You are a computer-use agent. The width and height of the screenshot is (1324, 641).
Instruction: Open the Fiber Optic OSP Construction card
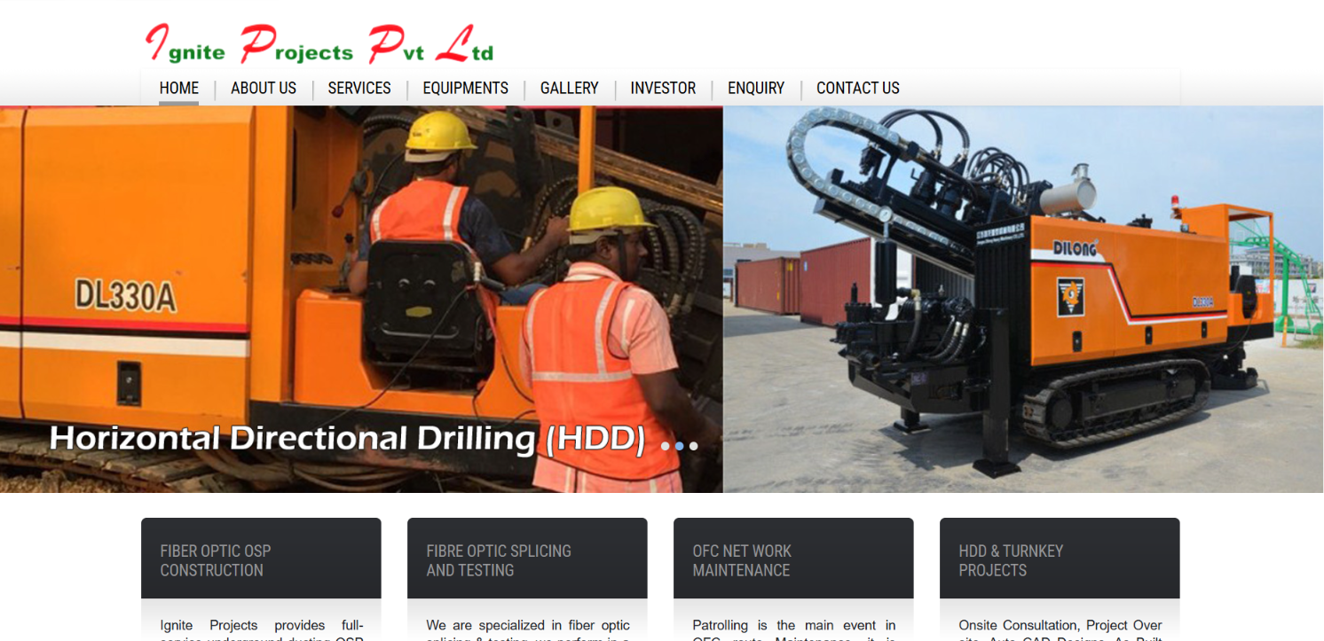pyautogui.click(x=261, y=559)
